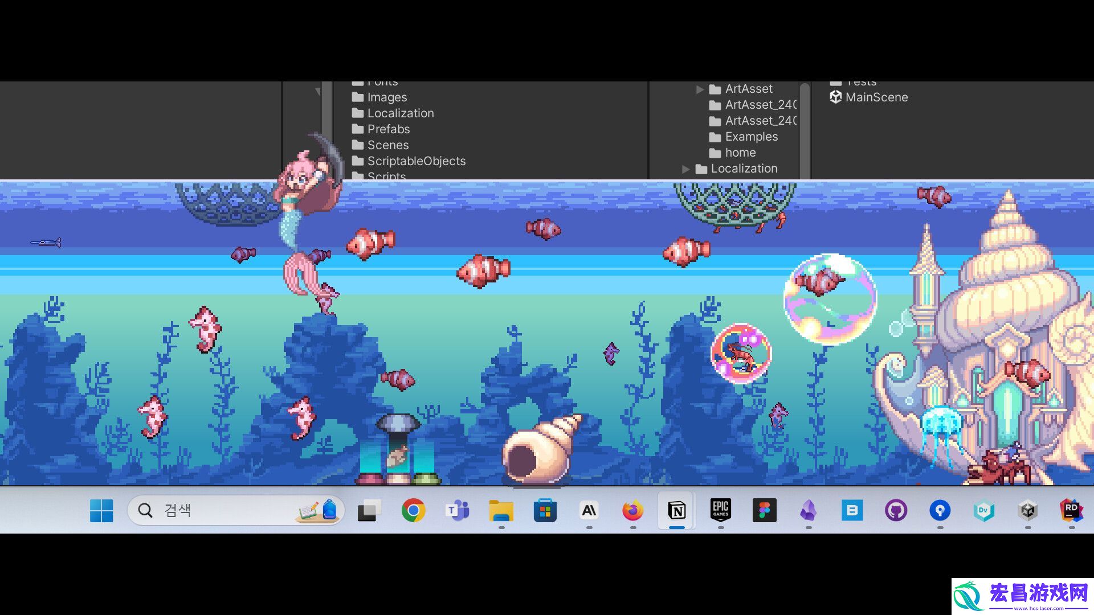Switch to Unity from the taskbar
The image size is (1094, 615).
click(x=1028, y=511)
